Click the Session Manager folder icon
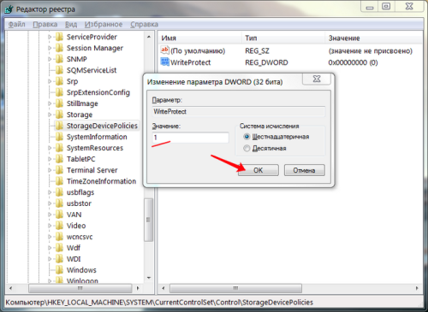428x312 pixels. 59,48
